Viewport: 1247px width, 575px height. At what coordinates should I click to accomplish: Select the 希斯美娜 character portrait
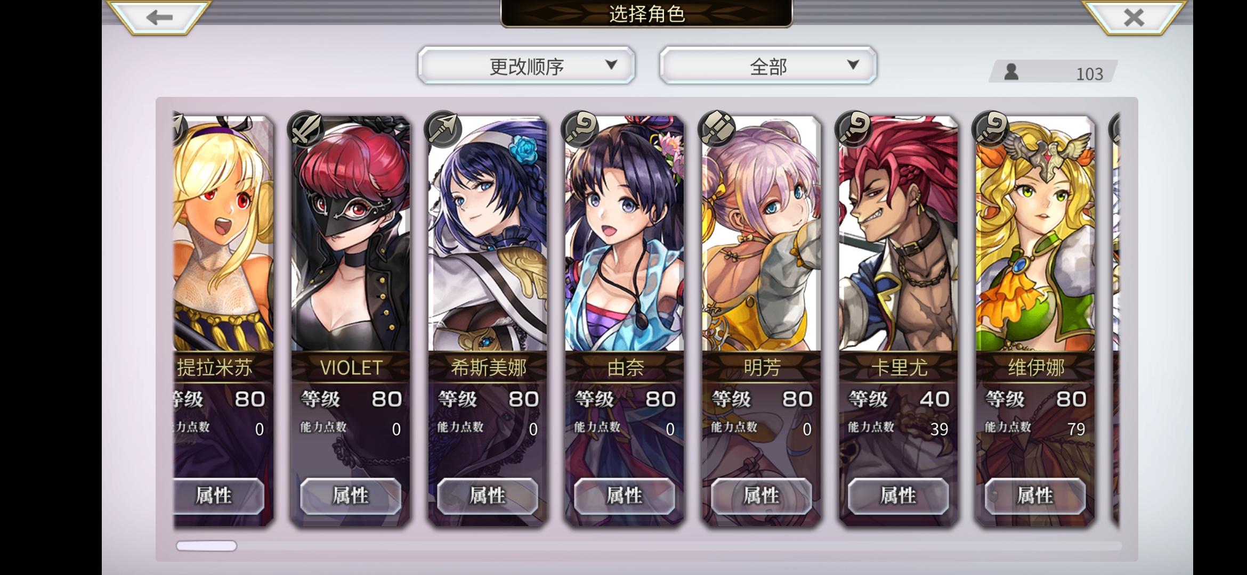pos(488,234)
